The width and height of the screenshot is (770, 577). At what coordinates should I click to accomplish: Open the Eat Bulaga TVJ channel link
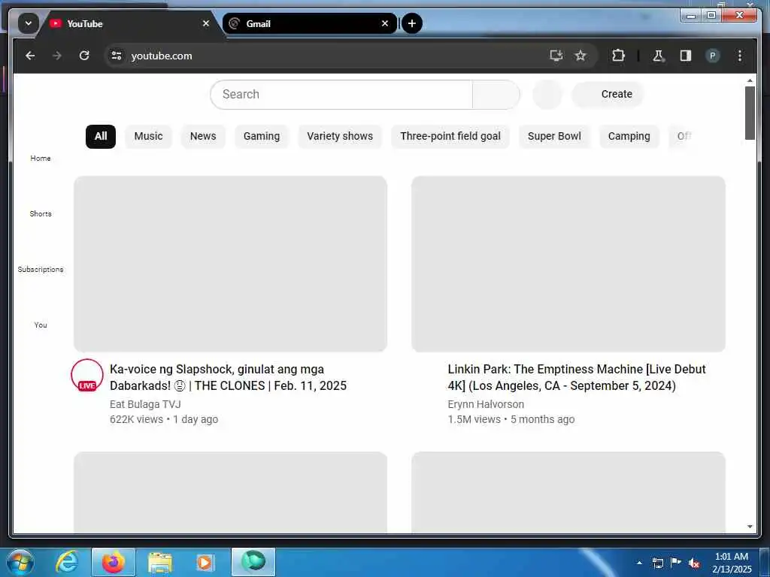pyautogui.click(x=145, y=404)
